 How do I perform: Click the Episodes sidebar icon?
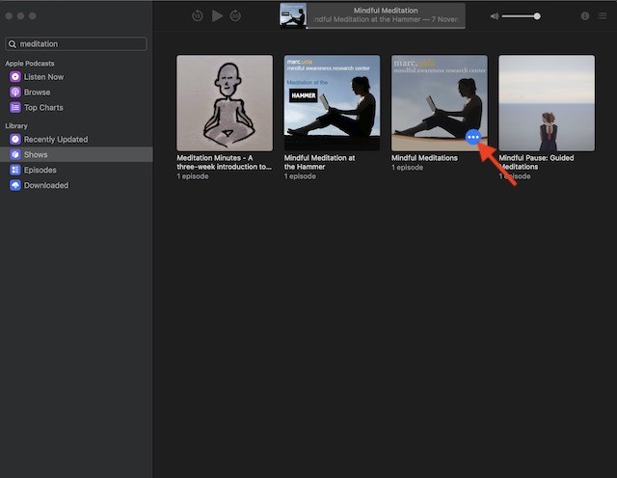coord(15,170)
